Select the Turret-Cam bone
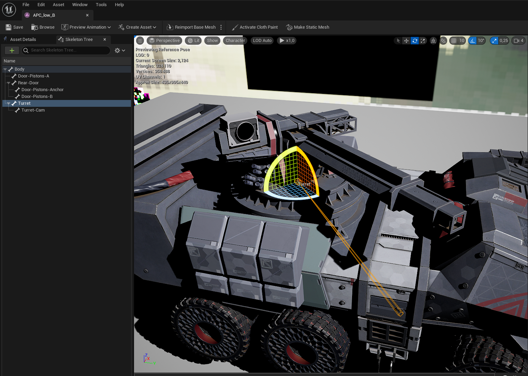The width and height of the screenshot is (528, 376). tap(67, 110)
